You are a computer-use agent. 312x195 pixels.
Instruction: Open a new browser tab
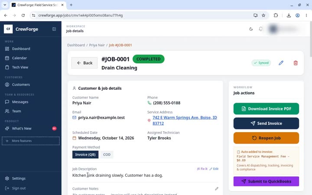click(71, 5)
